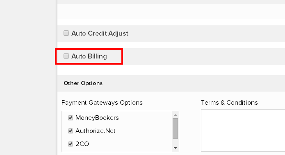Select the 2CO label text
285x155 pixels.
coord(82,144)
